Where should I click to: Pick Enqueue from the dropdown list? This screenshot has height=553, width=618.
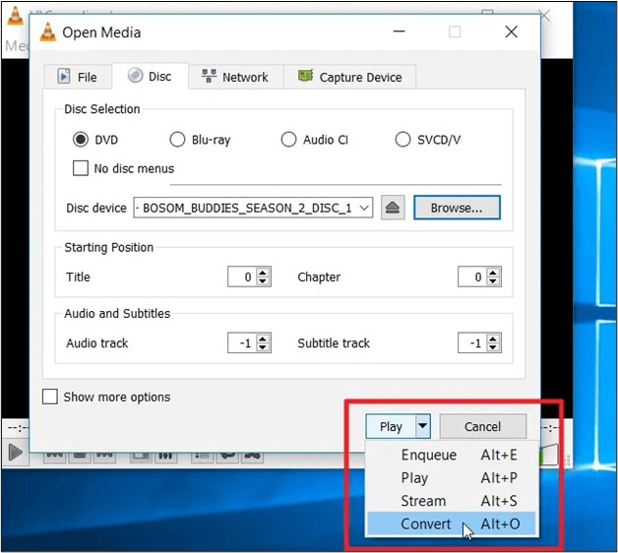tap(428, 455)
